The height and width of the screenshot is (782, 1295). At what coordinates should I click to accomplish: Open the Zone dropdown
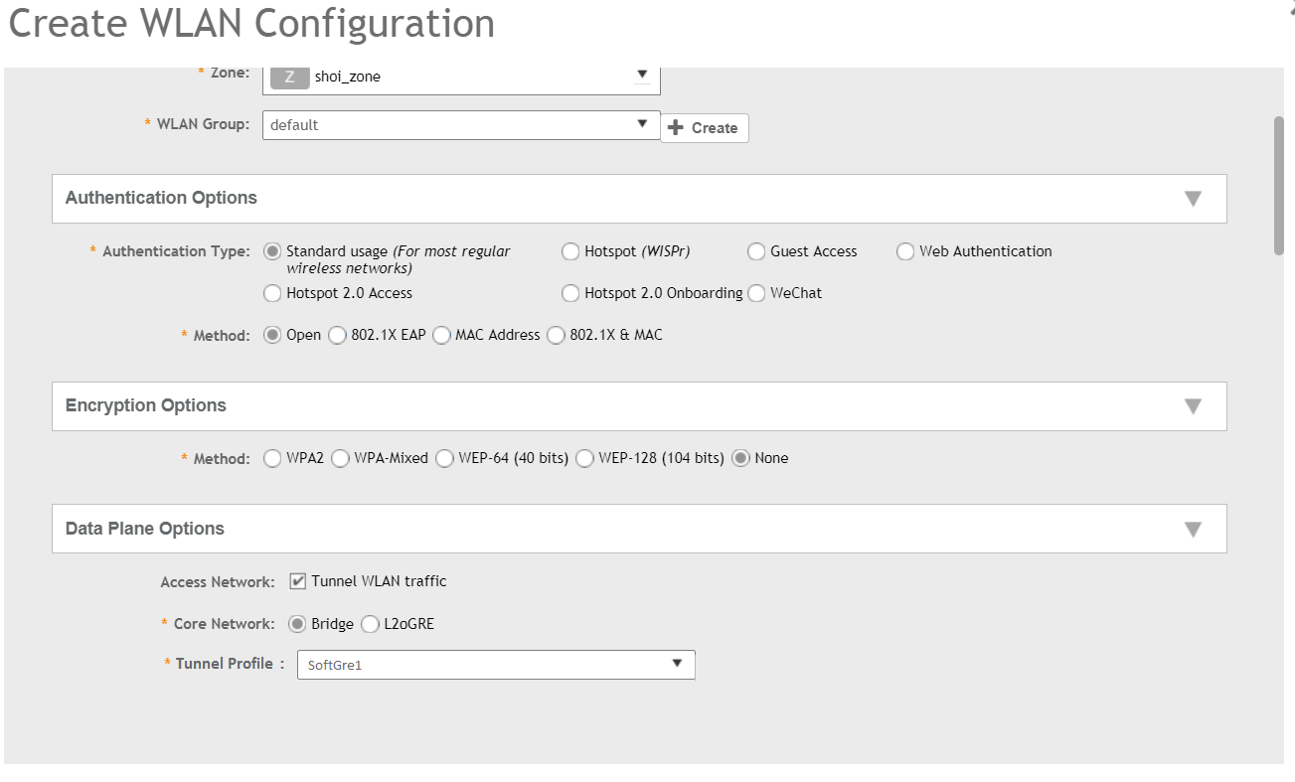coord(641,75)
